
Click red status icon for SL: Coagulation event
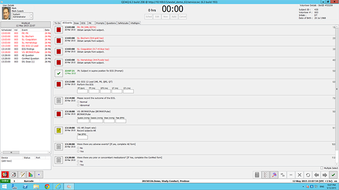pyautogui.click(x=59, y=52)
